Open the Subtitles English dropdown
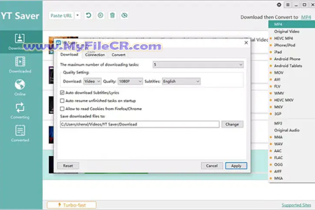 click(x=181, y=81)
